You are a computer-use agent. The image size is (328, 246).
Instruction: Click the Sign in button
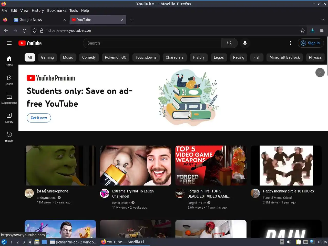pos(311,43)
